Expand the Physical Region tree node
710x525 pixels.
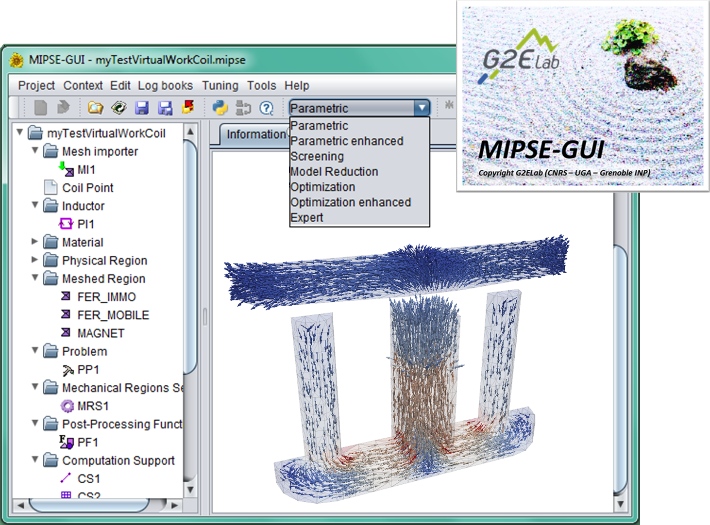[x=34, y=260]
